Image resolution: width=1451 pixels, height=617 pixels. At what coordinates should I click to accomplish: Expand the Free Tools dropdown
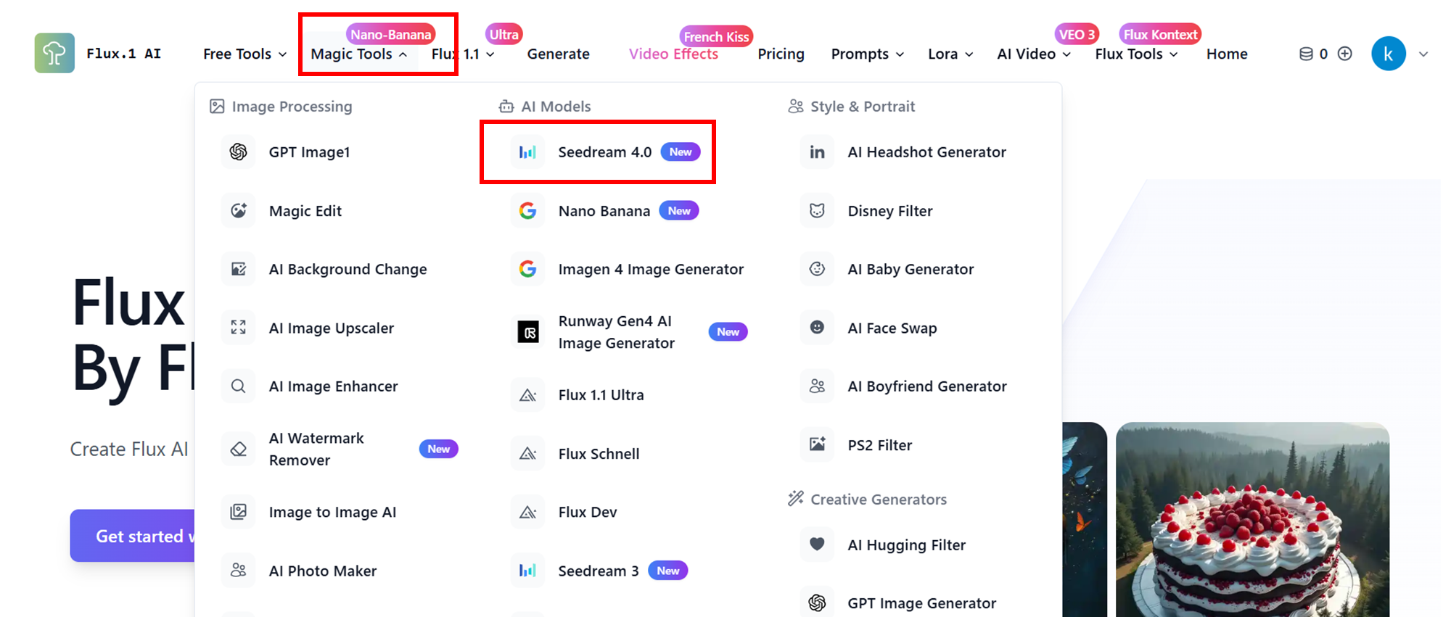pyautogui.click(x=245, y=54)
